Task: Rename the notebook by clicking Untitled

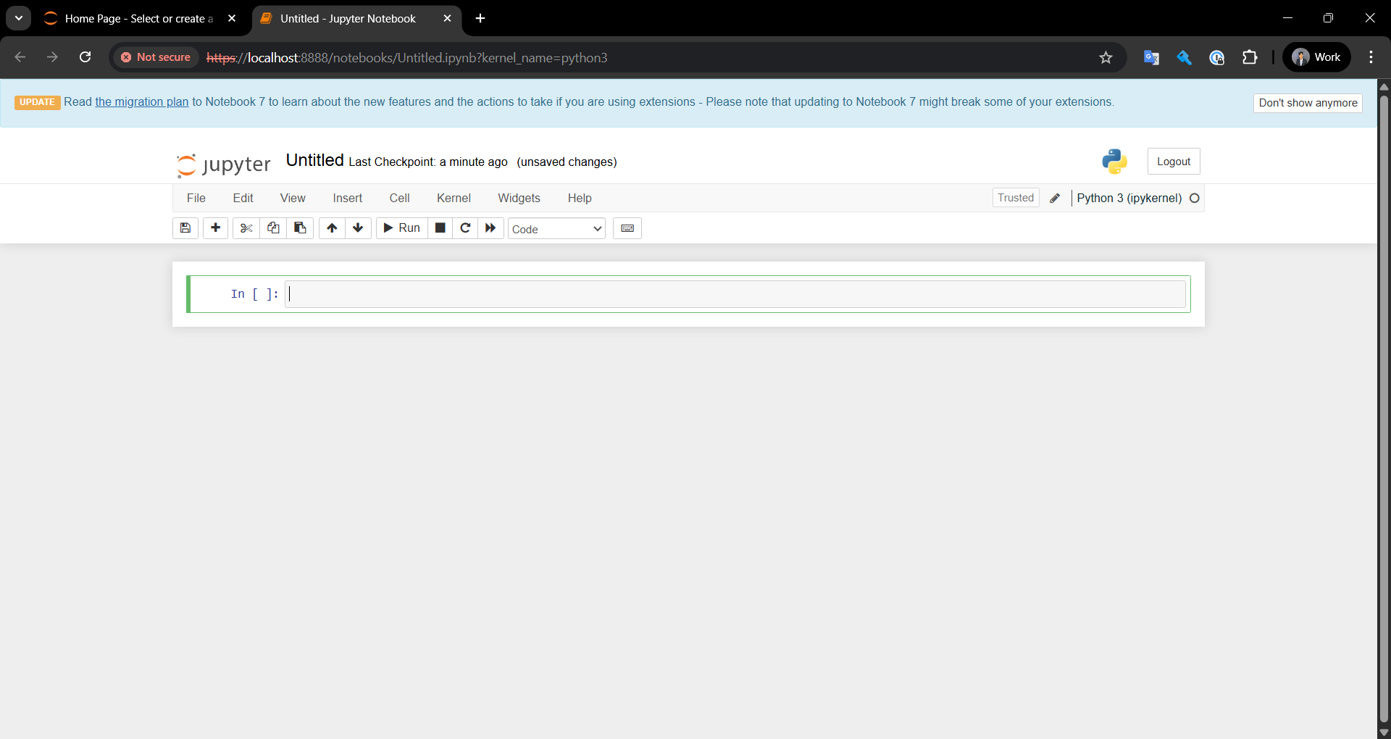Action: coord(314,160)
